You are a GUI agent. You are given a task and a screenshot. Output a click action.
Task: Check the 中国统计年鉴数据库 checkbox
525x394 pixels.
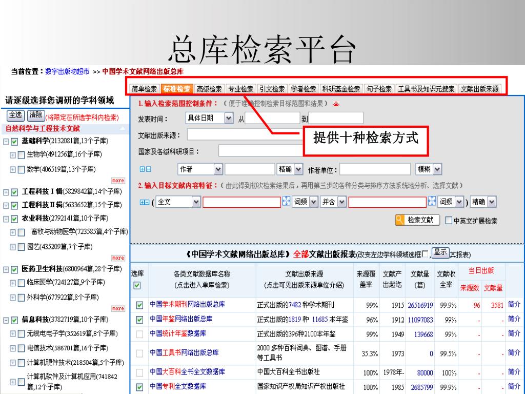pyautogui.click(x=139, y=334)
